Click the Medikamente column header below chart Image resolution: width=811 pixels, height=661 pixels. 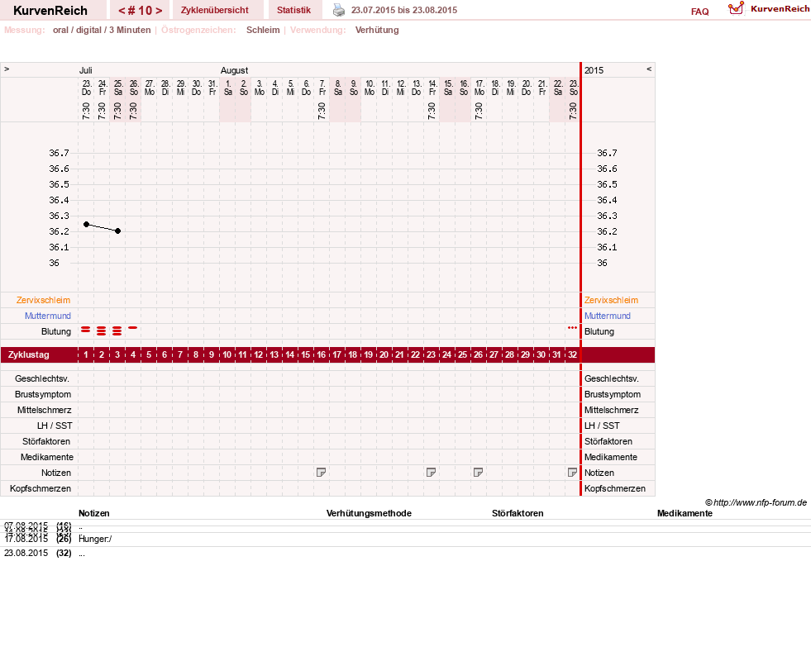coord(685,513)
